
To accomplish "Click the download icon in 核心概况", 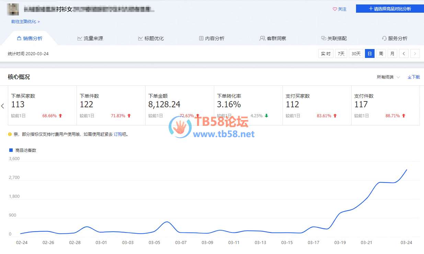I will point(410,77).
